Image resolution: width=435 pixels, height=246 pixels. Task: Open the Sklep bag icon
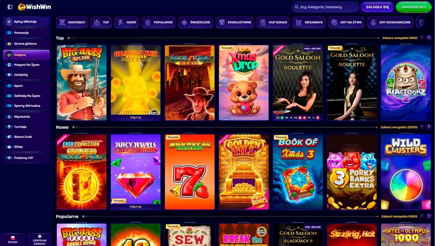tap(9, 147)
